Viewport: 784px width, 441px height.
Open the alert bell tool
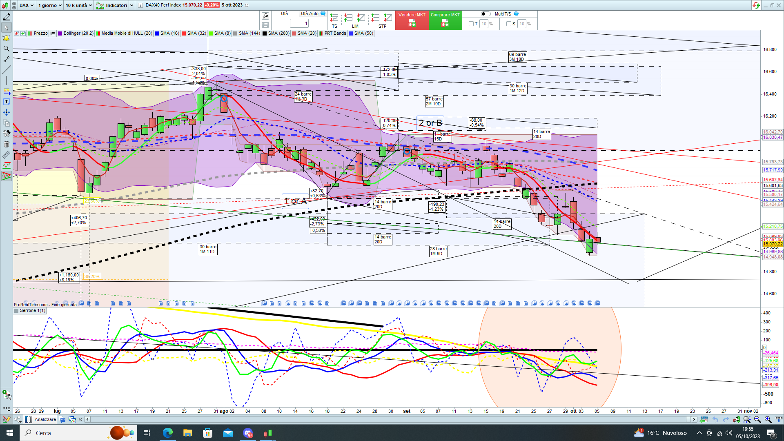click(7, 38)
